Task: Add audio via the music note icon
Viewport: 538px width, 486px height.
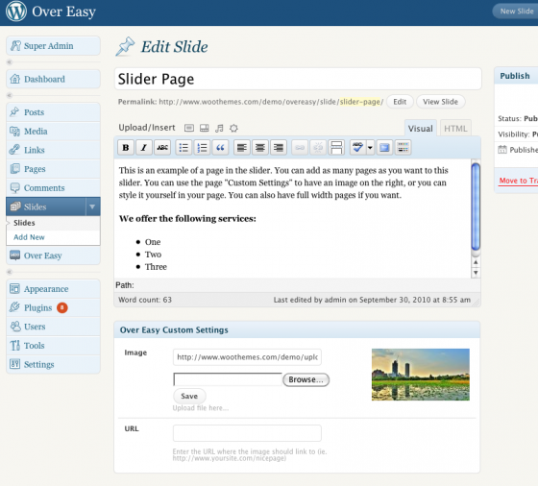Action: pyautogui.click(x=219, y=129)
